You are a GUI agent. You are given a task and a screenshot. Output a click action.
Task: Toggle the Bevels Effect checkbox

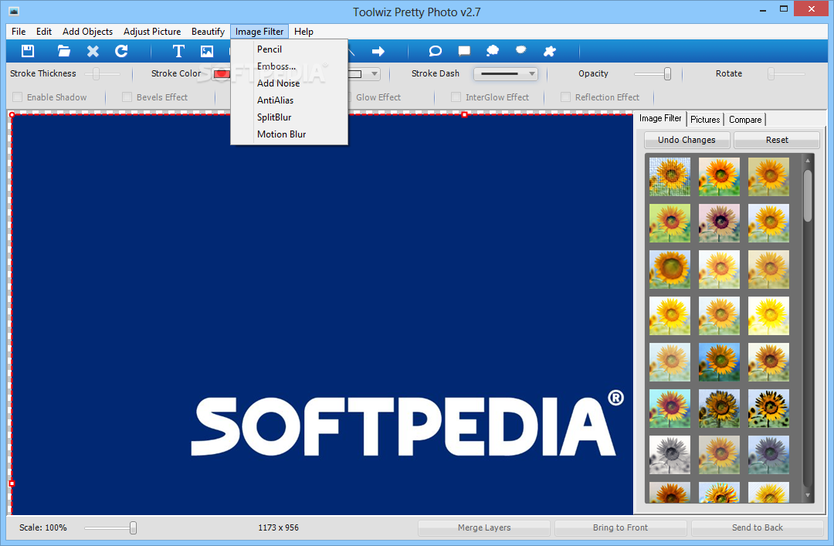[127, 97]
